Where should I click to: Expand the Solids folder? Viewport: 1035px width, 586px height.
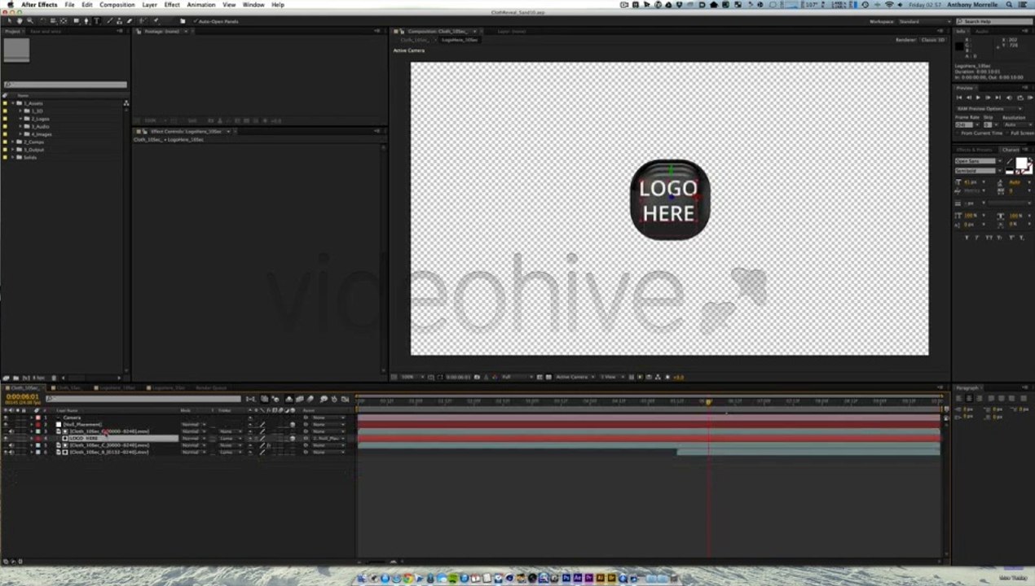point(12,157)
